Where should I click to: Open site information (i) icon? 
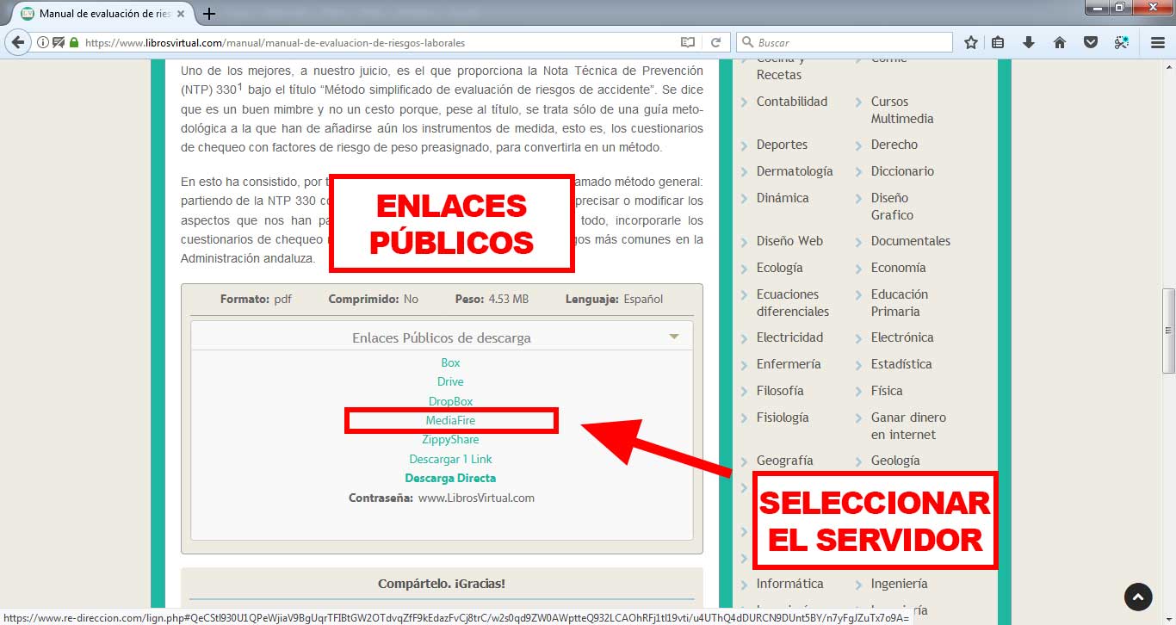[43, 42]
